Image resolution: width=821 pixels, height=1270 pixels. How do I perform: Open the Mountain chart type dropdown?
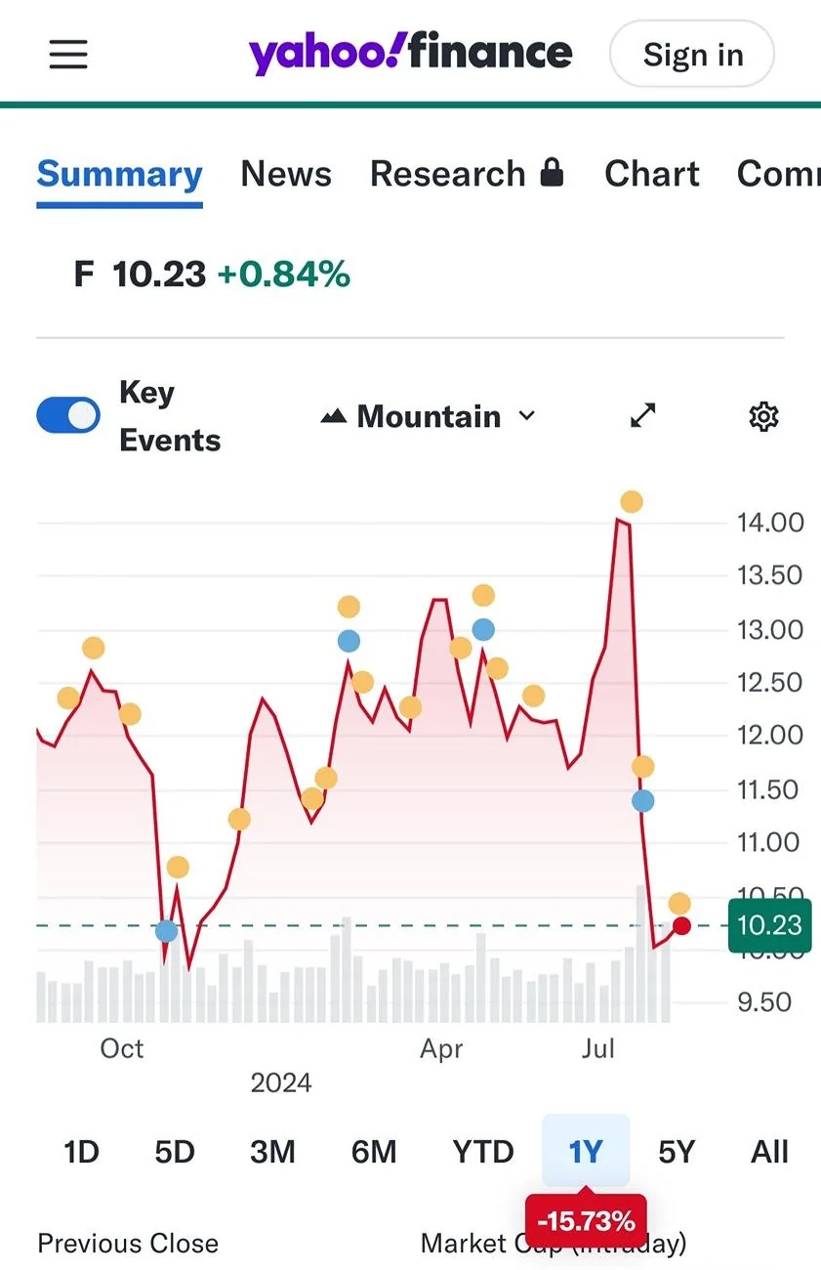(429, 417)
